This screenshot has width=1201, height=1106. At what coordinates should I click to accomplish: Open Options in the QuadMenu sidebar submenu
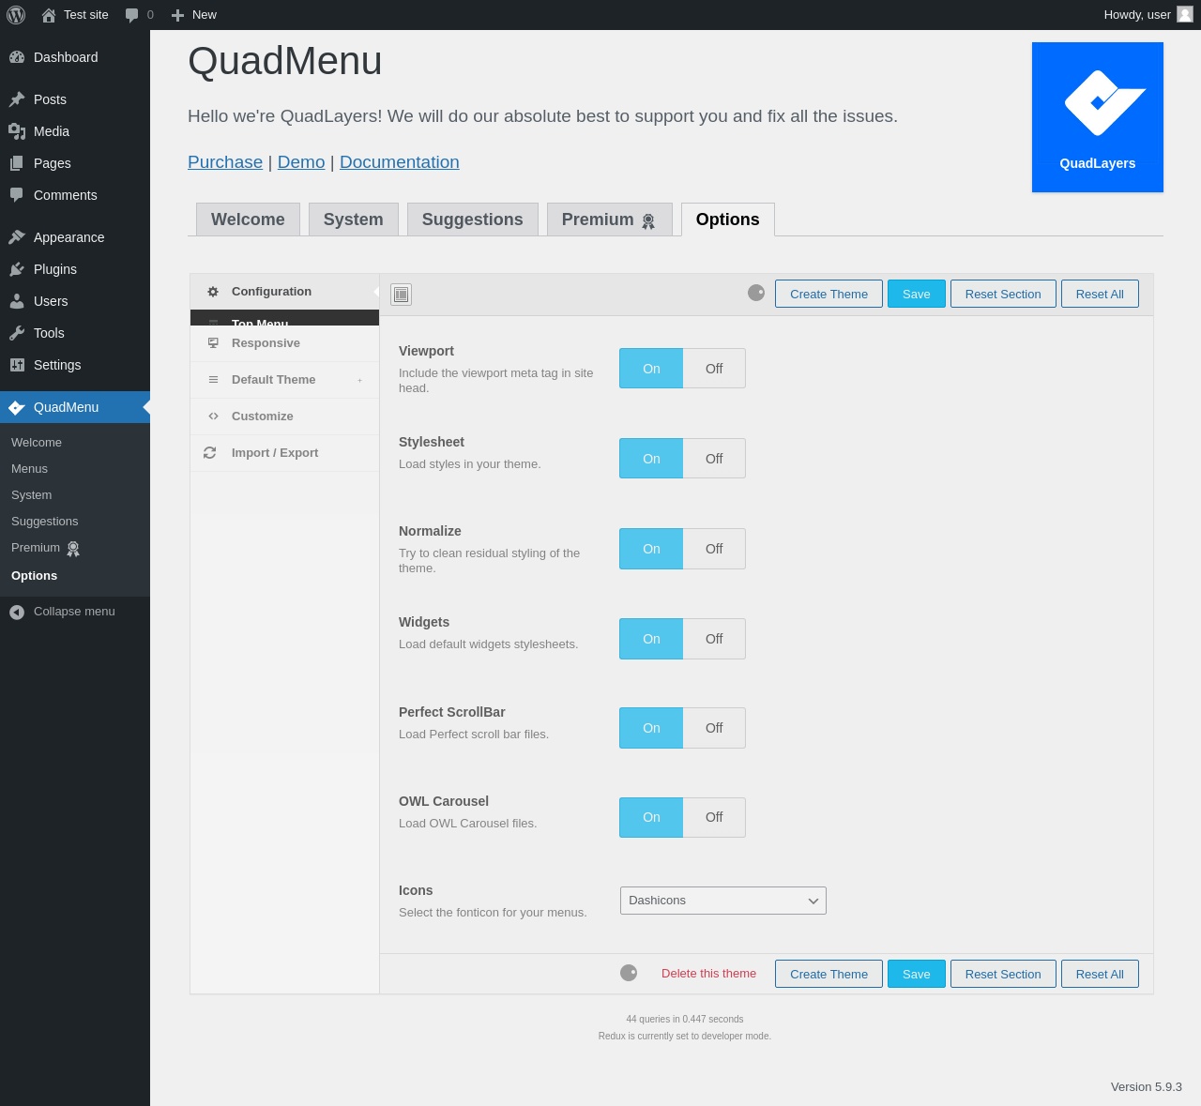coord(34,576)
